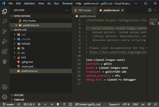Close the platformio.ini editor tab
This screenshot has height=107, width=159.
(x=122, y=10)
